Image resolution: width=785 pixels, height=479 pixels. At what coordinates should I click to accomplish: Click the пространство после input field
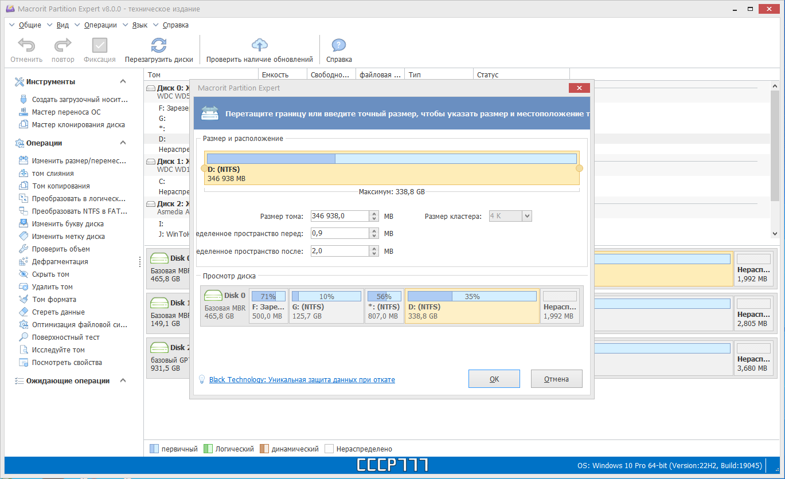(339, 251)
